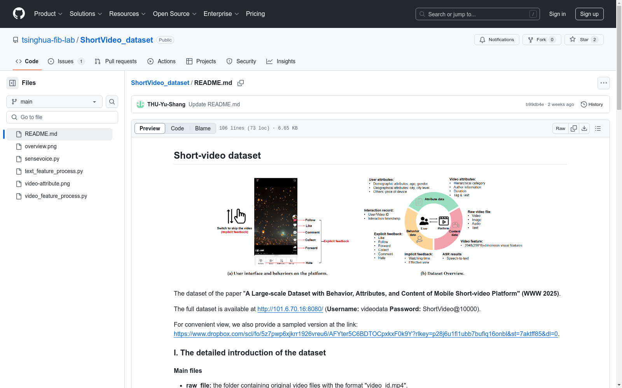
Task: Switch to Code view of README
Action: click(x=177, y=128)
